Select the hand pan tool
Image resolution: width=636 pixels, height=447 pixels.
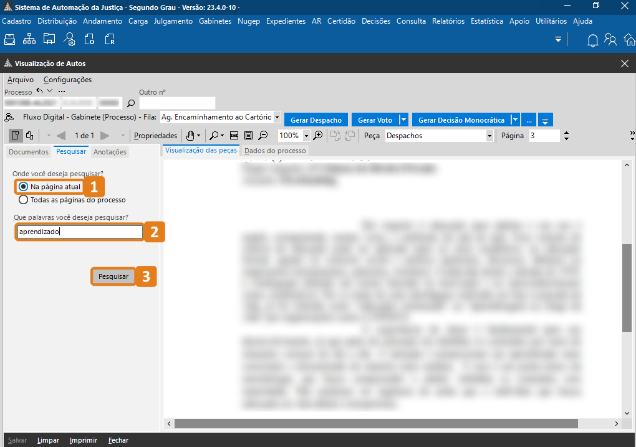[191, 136]
